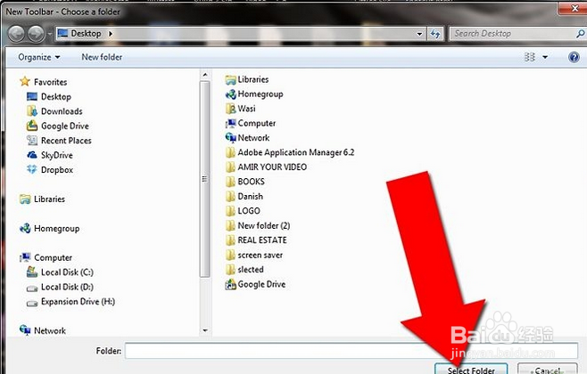Select the REAL ESTATE folder

click(x=256, y=240)
